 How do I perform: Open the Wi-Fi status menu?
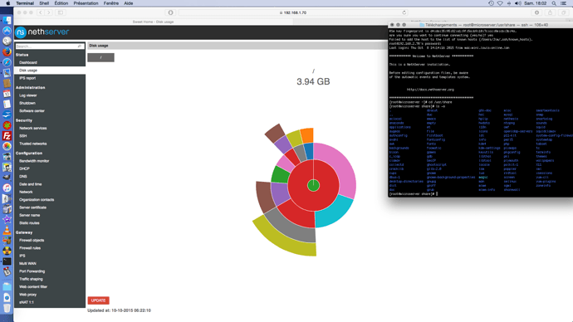tap(500, 3)
